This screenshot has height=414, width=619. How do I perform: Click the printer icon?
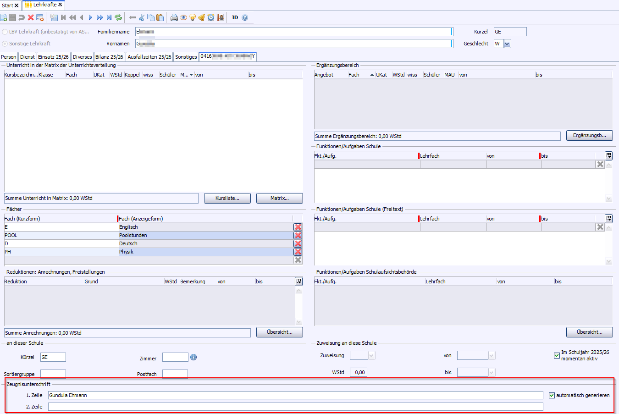pyautogui.click(x=174, y=17)
